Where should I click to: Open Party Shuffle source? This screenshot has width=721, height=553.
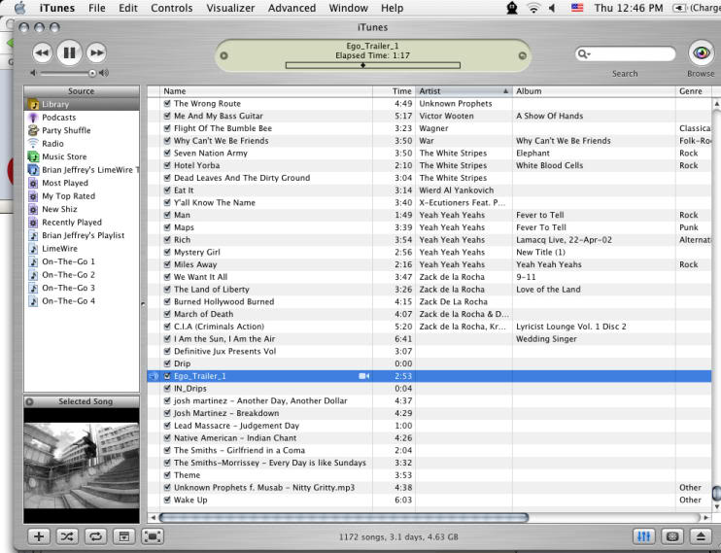pos(82,130)
